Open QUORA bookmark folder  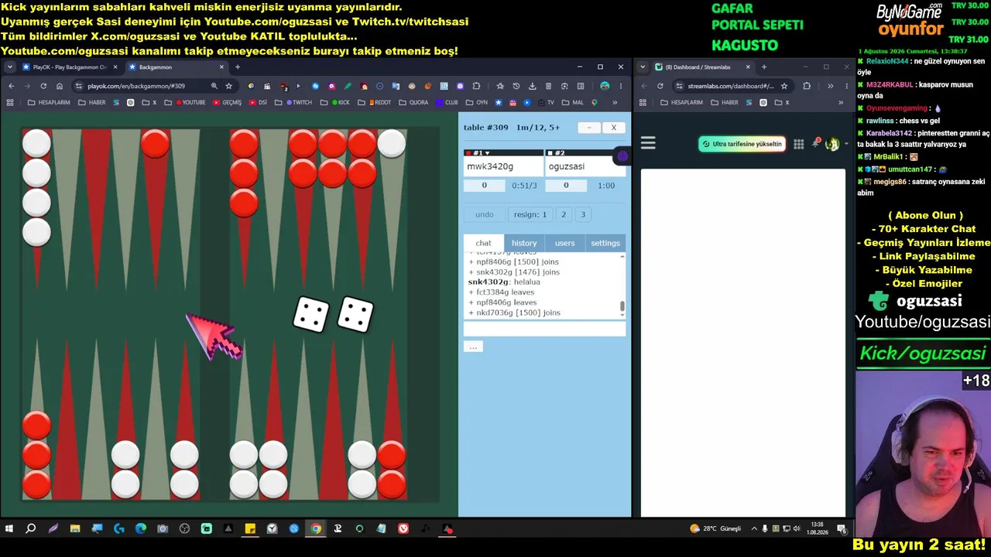coord(414,102)
